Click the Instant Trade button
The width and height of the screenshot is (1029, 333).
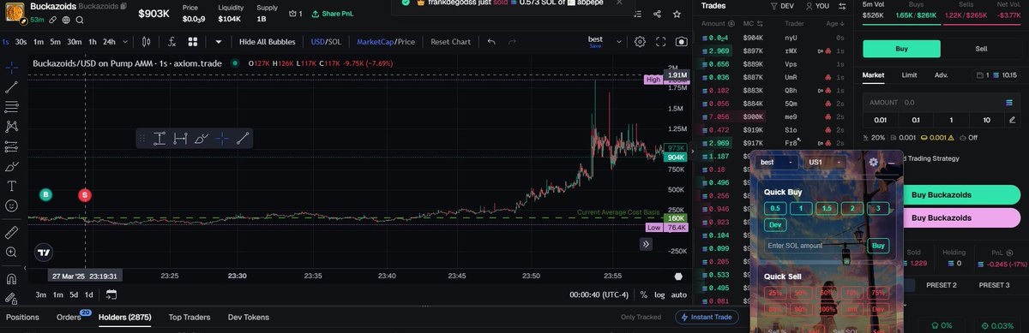[707, 318]
